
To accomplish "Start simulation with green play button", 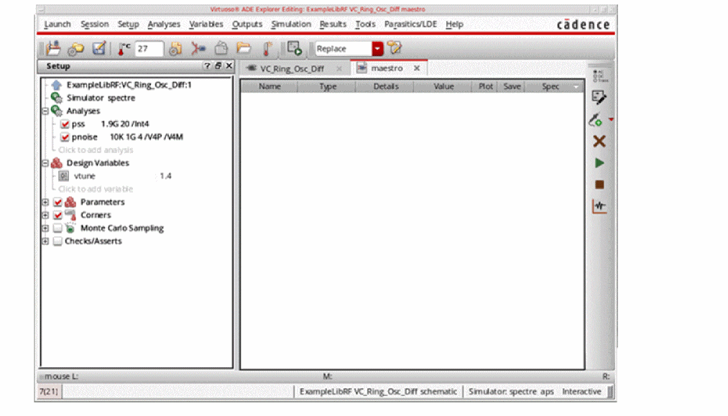I will (x=599, y=163).
